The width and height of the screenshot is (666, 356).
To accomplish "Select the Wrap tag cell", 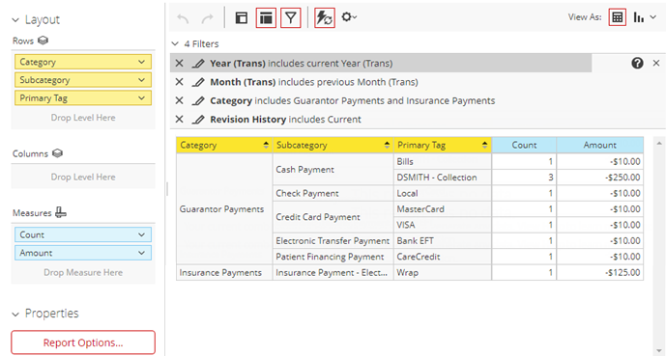I will click(443, 272).
